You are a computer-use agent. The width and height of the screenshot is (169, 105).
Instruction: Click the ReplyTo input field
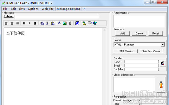tap(142, 69)
